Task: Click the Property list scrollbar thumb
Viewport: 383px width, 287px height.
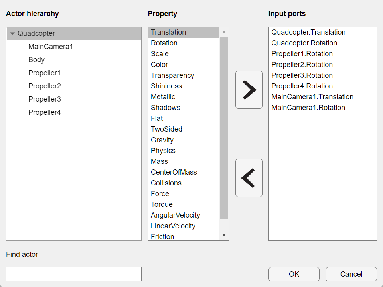Action: [x=224, y=128]
